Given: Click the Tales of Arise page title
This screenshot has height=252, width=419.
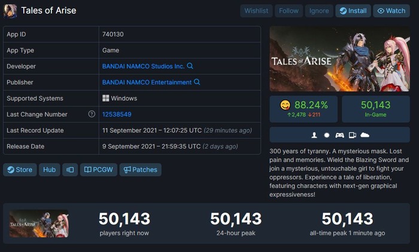Looking at the screenshot, I should (x=48, y=10).
